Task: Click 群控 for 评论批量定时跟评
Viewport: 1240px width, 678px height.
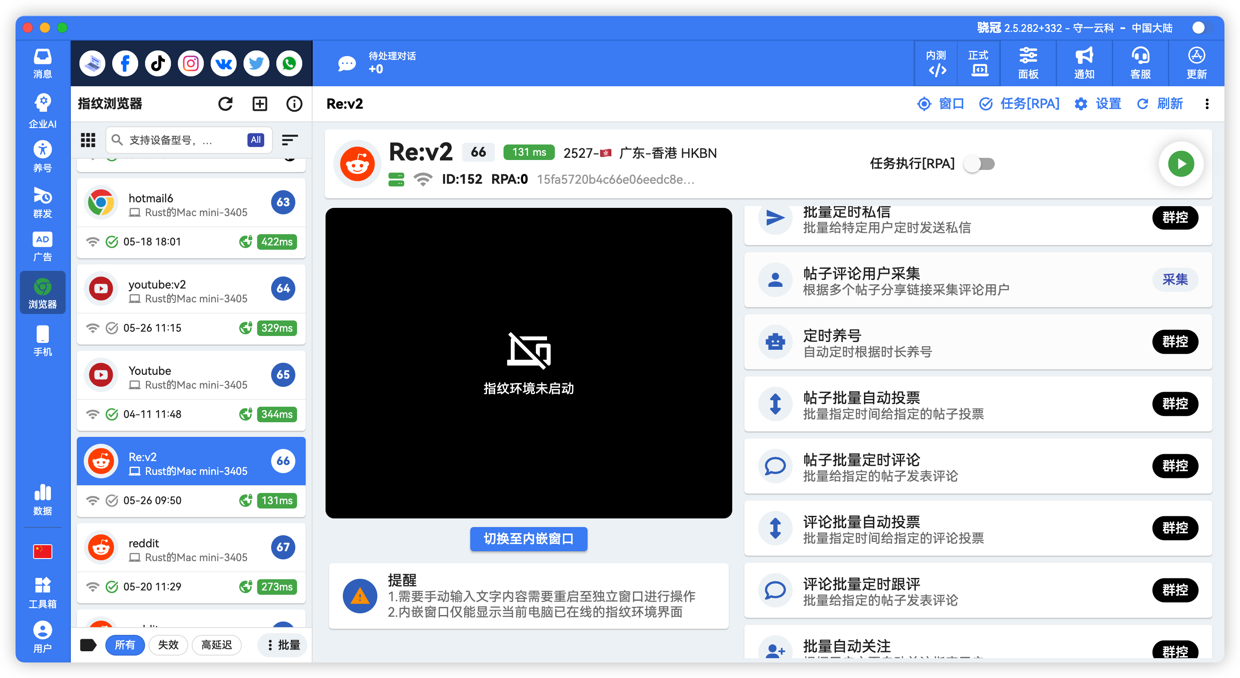Action: [x=1175, y=590]
